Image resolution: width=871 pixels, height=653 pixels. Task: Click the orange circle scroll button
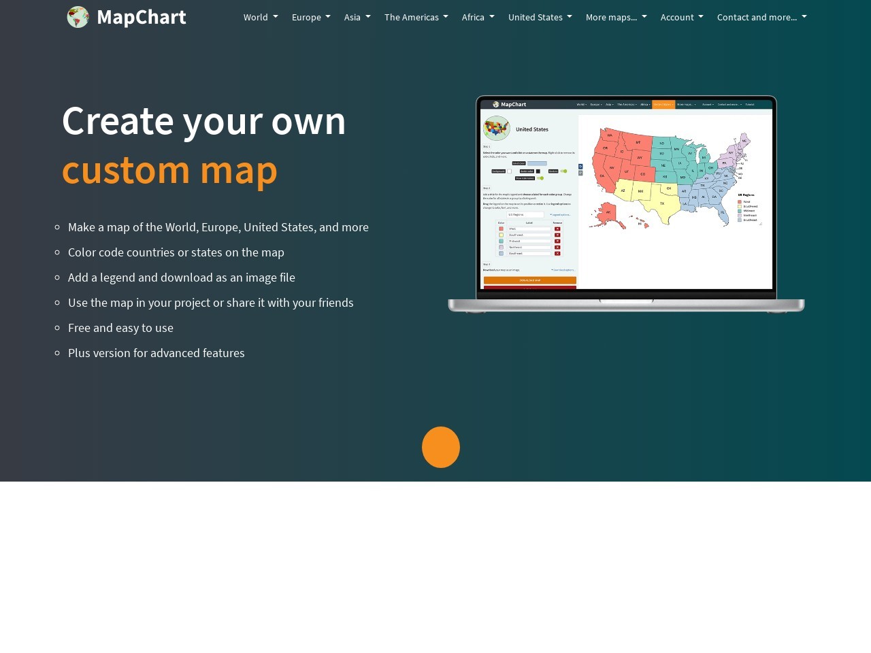441,447
